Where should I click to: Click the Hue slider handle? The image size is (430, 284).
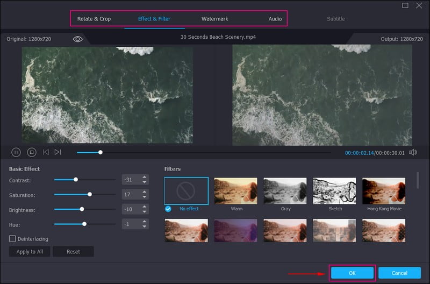84,224
